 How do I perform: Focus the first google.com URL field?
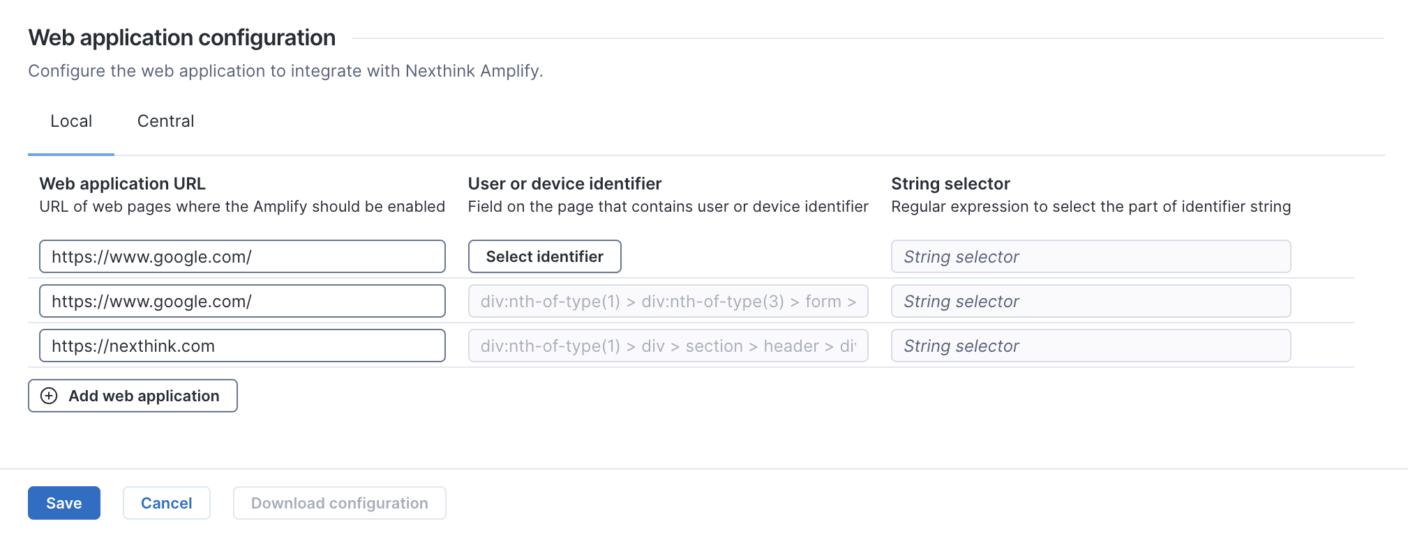pos(241,256)
